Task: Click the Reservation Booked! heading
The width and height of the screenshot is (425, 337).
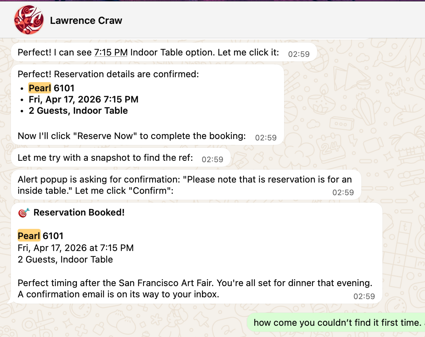Action: pos(79,212)
